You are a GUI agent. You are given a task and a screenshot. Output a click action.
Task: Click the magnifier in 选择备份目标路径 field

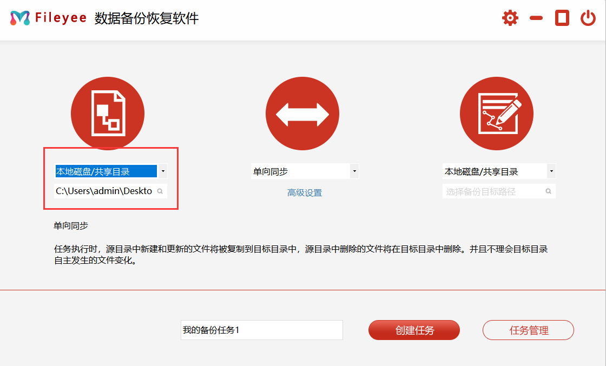click(548, 191)
